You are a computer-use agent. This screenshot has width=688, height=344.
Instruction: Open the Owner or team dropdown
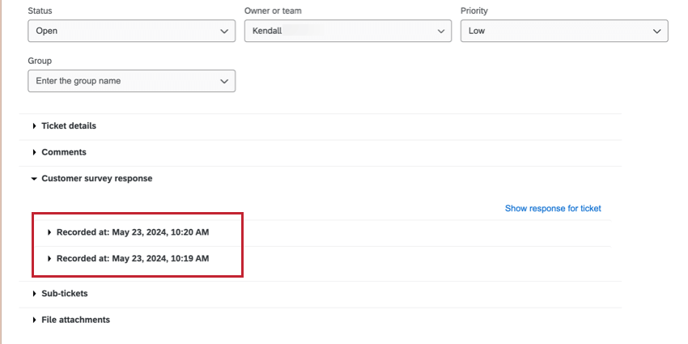348,31
